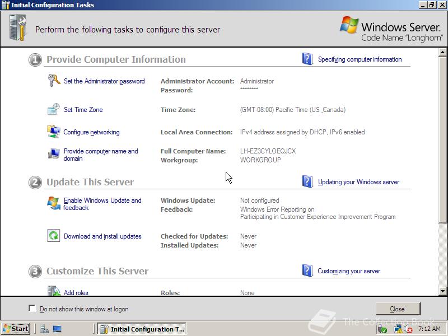Viewport: 448px width, 336px height.
Task: Click Initial Configuration Tasks taskbar button
Action: tap(142, 329)
